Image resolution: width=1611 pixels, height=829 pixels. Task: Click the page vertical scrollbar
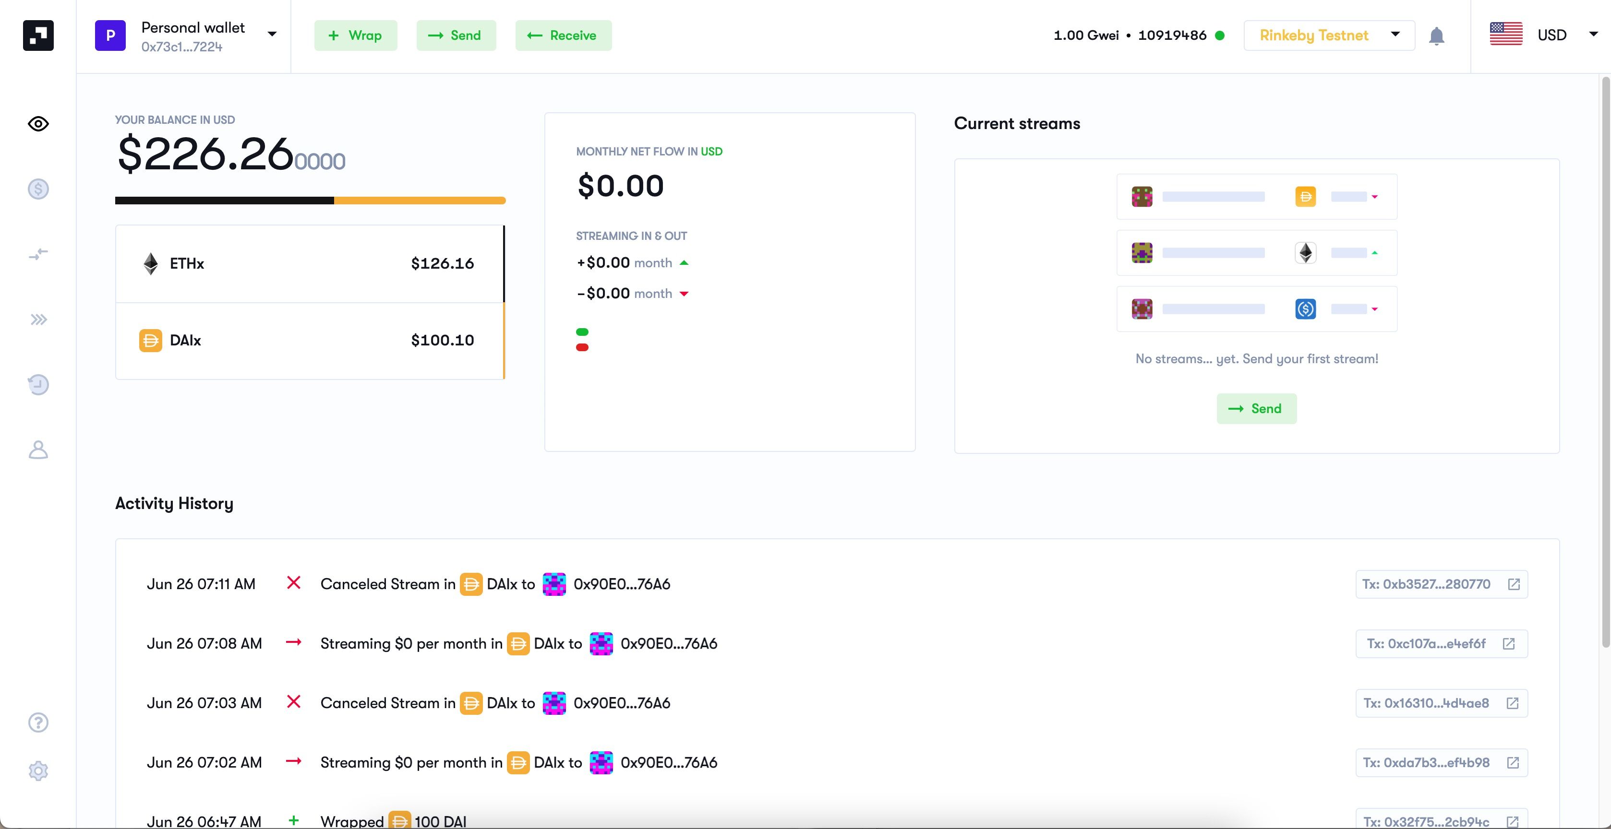[1605, 363]
